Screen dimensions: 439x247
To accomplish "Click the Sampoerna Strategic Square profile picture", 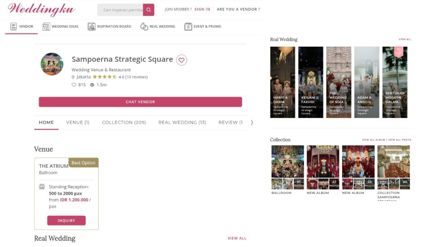I will pyautogui.click(x=52, y=64).
